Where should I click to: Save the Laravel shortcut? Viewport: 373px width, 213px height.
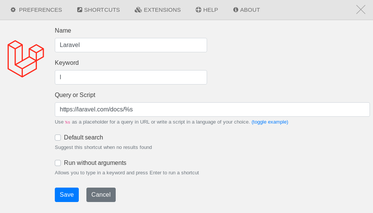point(67,195)
